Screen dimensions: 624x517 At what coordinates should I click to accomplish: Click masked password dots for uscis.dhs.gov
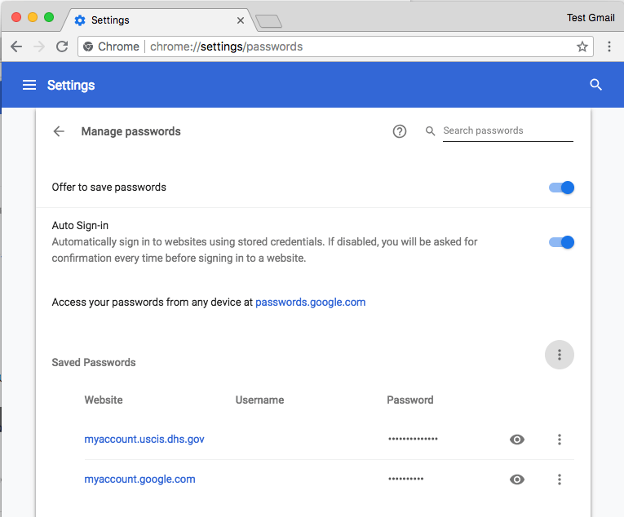coord(413,439)
